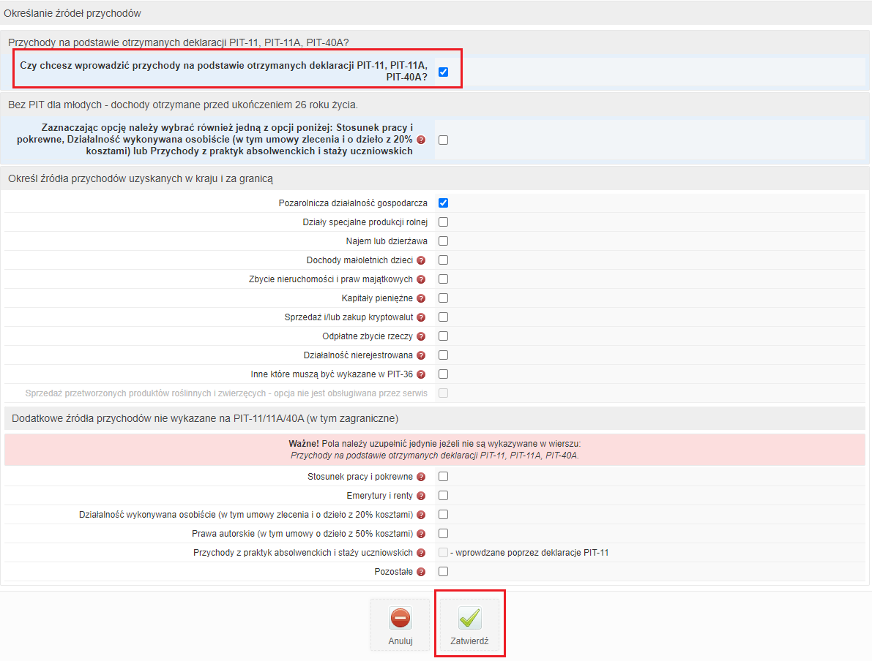Cancel the form with Anuluj
Image resolution: width=872 pixels, height=661 pixels.
(x=400, y=624)
